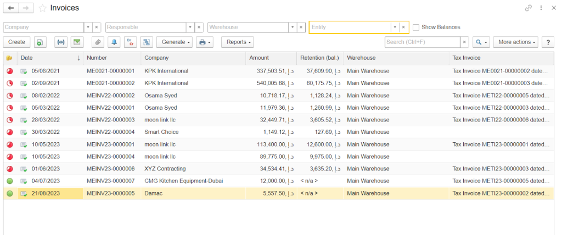Viewport: 562px width, 235px height.
Task: Click status pie icon of Smart Choice row
Action: [10, 132]
